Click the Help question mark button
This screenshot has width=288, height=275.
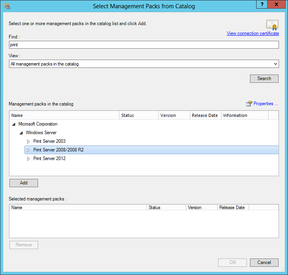pos(262,4)
